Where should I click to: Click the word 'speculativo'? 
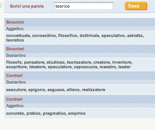(113, 36)
